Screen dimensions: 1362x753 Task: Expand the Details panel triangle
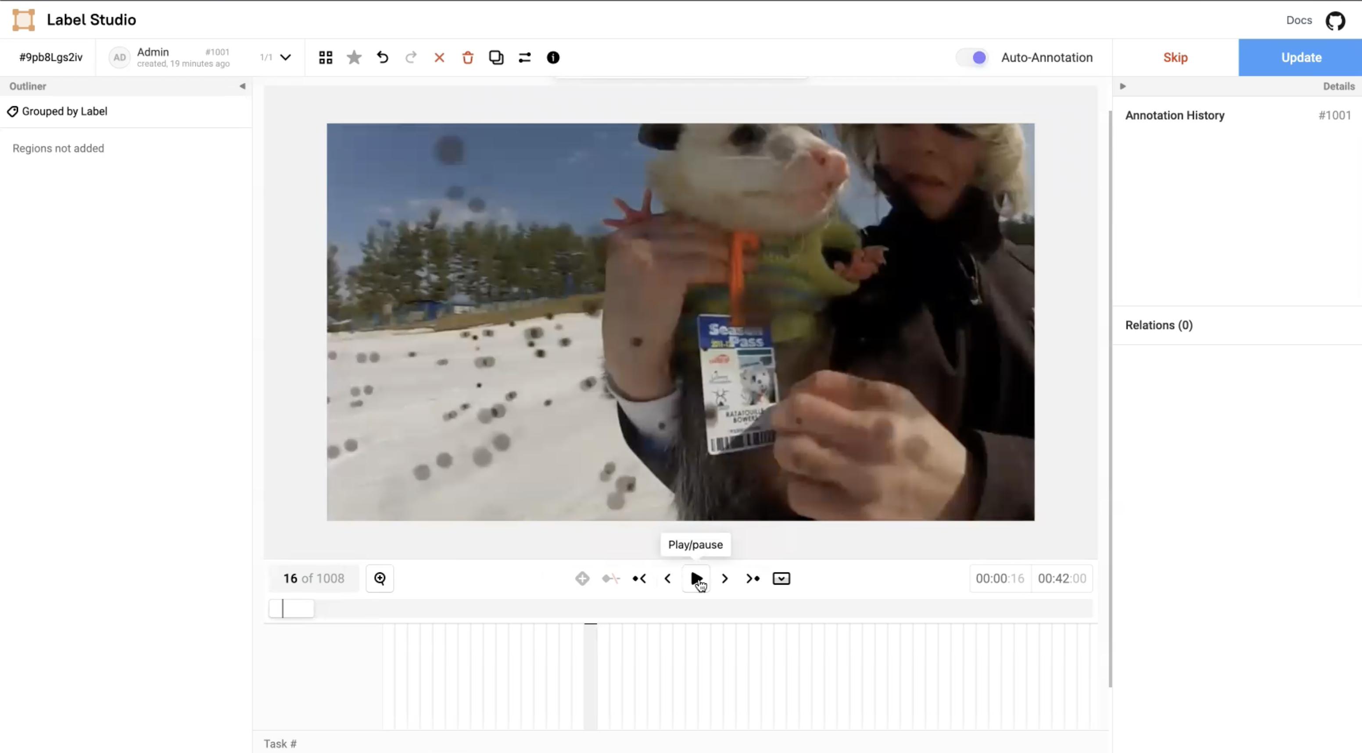1123,86
